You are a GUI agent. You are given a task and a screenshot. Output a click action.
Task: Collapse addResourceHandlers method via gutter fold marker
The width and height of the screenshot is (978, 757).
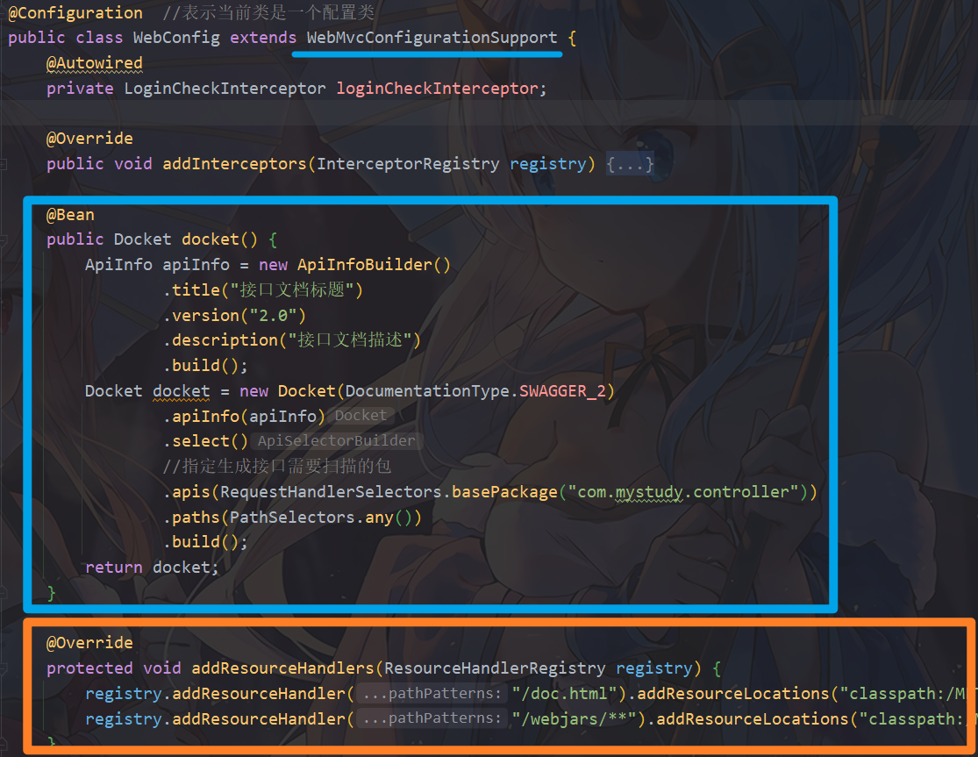click(4, 668)
